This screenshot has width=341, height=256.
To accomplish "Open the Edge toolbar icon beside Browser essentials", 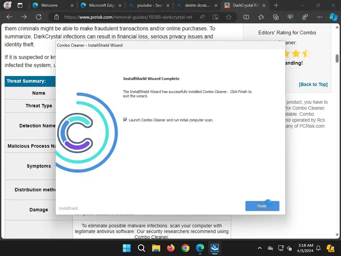I will click(305, 17).
